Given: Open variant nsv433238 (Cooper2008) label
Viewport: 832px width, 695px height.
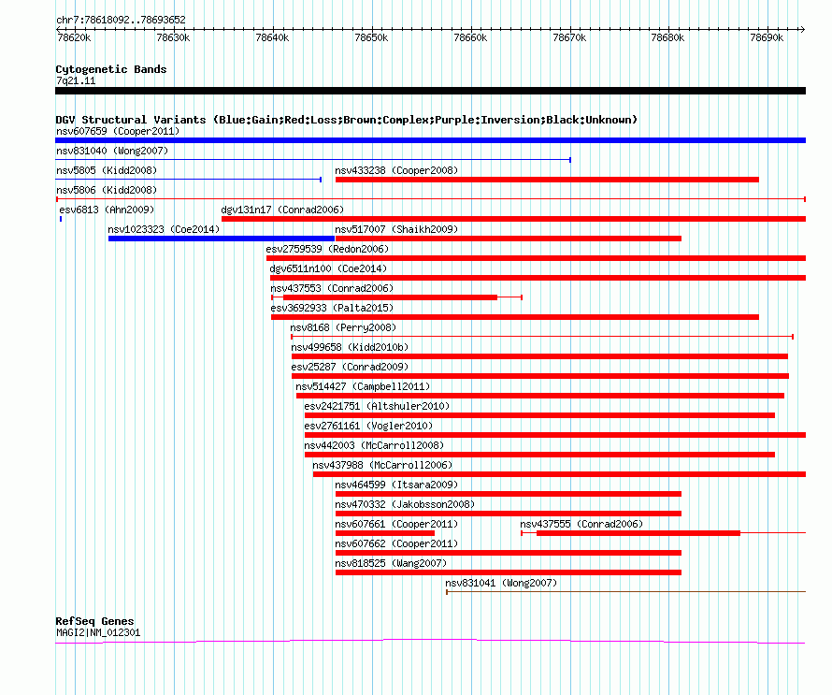Looking at the screenshot, I should click(x=396, y=170).
